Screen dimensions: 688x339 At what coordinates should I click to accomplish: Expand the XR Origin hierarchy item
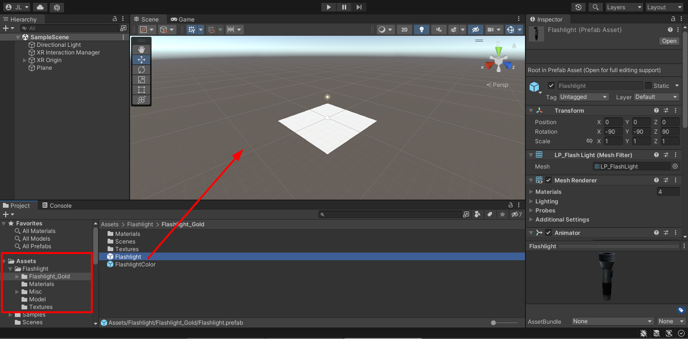tap(24, 60)
